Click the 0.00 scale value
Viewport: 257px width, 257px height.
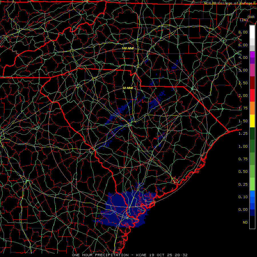(x=243, y=210)
